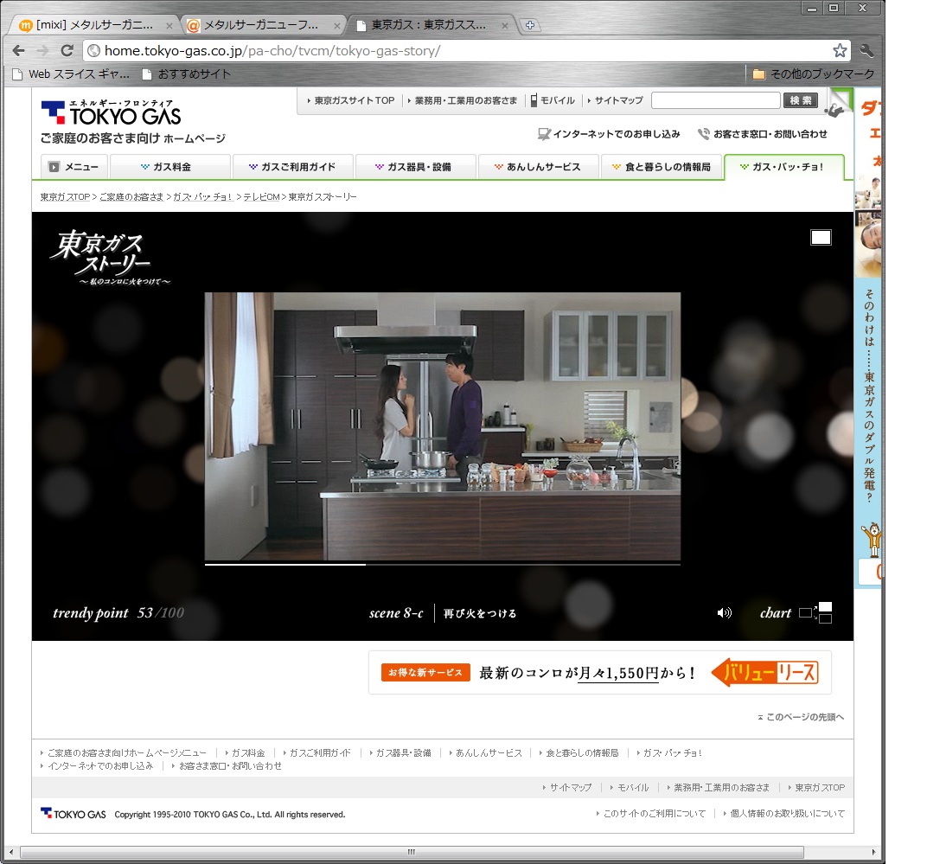The height and width of the screenshot is (864, 927).
Task: Click the address bar URL
Action: (x=272, y=51)
